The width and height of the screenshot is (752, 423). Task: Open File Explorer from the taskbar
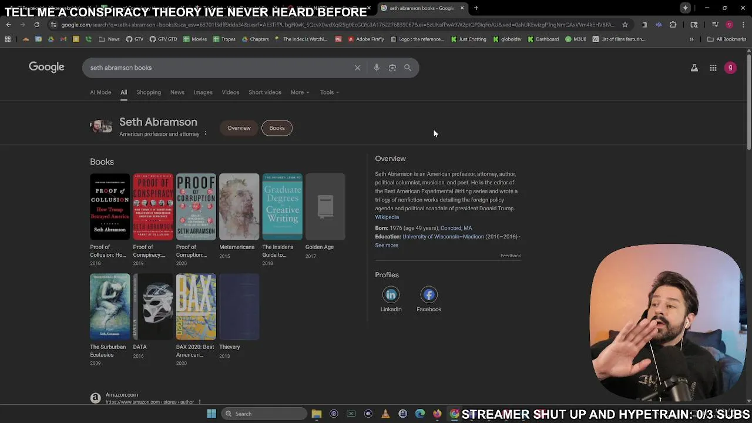(x=317, y=414)
